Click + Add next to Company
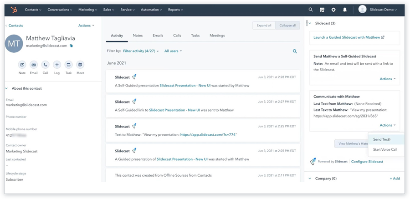Image resolution: width=410 pixels, height=199 pixels. point(395,179)
